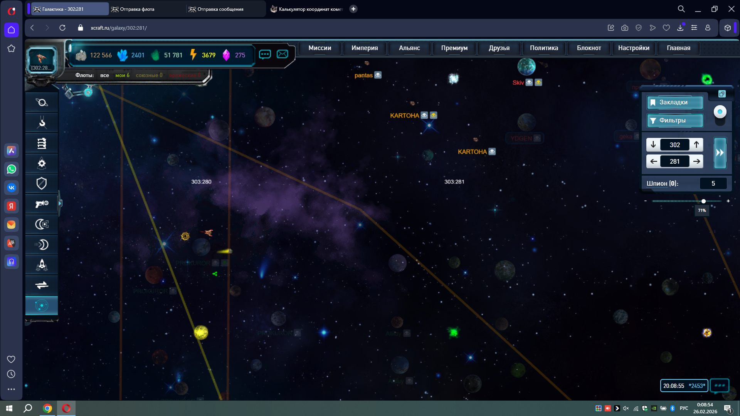The height and width of the screenshot is (416, 740).
Task: Select the 'все' fleets filter
Action: tap(104, 75)
